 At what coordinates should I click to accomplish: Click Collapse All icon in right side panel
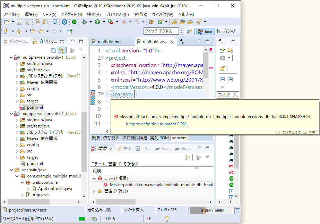point(223,79)
